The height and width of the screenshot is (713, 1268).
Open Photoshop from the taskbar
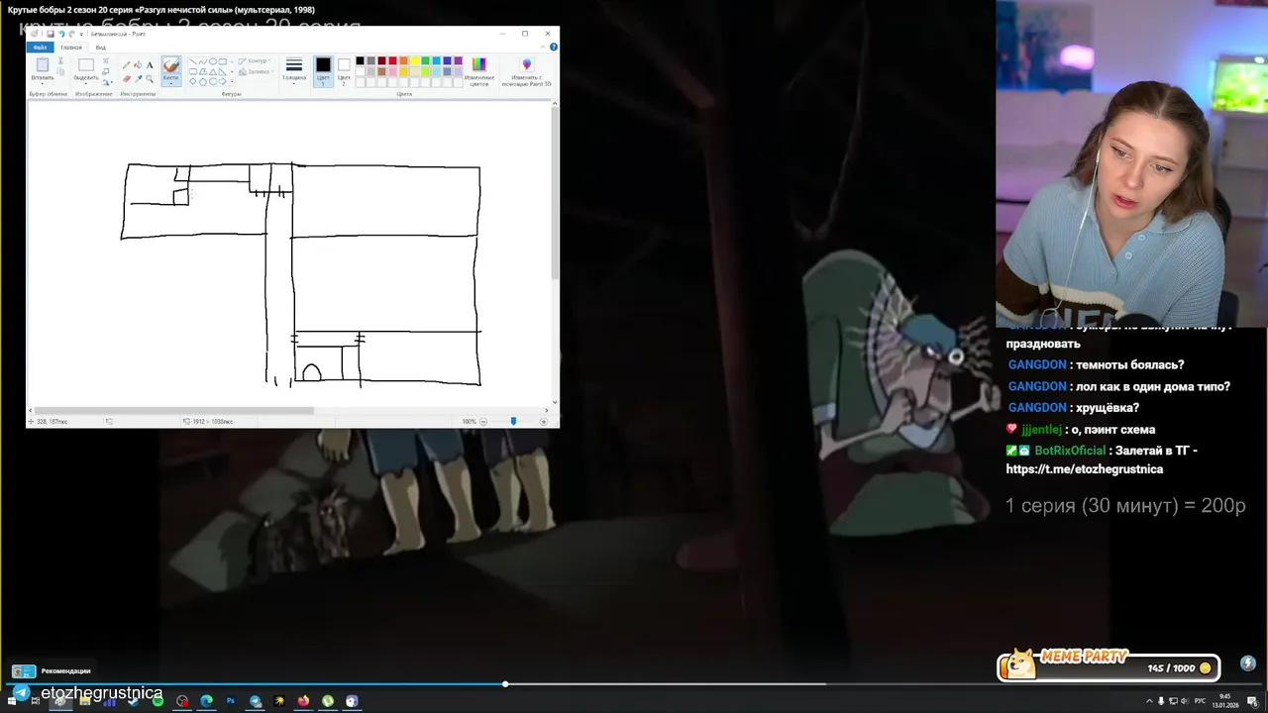231,701
